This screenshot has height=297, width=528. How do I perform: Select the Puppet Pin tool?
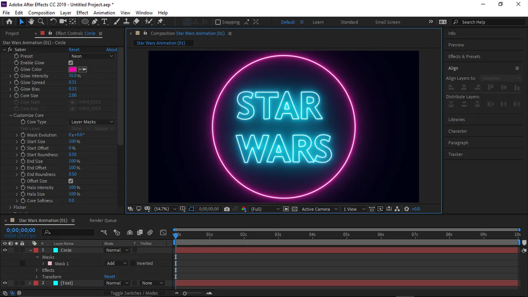coord(160,22)
